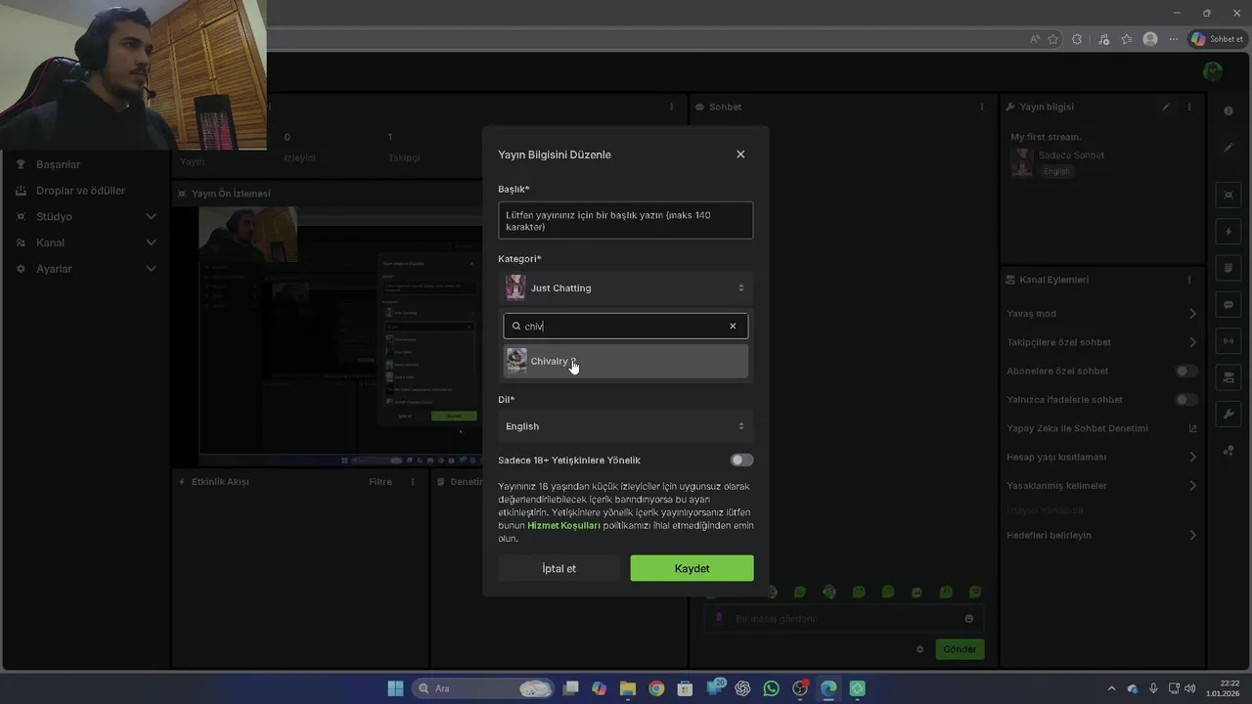Open the Sohbet et Copilot button
Image resolution: width=1252 pixels, height=704 pixels.
[1217, 39]
